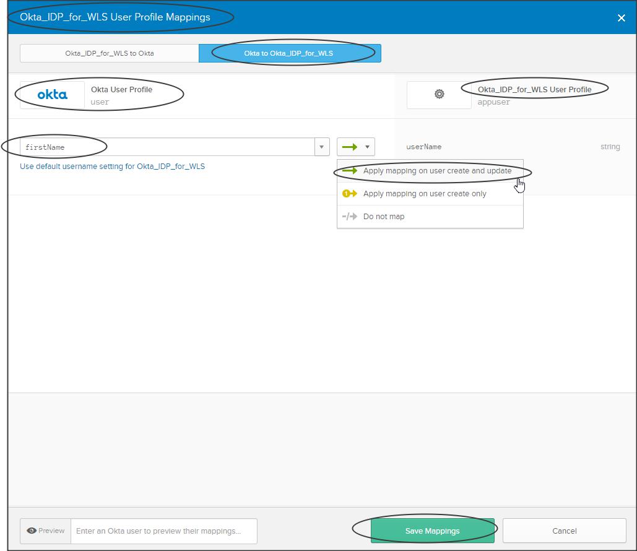Click the Okta_IDP_for_WLS User Profile Mappings title
The width and height of the screenshot is (637, 551).
tap(115, 17)
